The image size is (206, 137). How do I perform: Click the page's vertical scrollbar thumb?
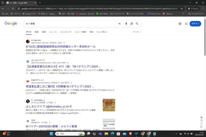coord(205,37)
